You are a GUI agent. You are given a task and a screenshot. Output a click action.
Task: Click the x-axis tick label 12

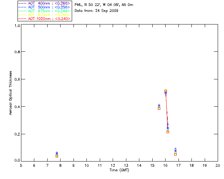[x=113, y=165]
